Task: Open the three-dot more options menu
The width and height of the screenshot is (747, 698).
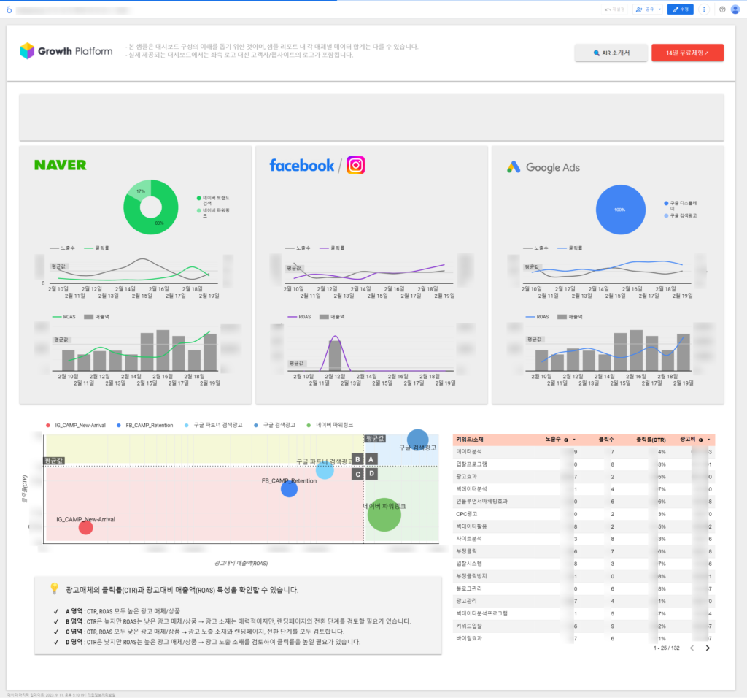Action: pos(703,9)
